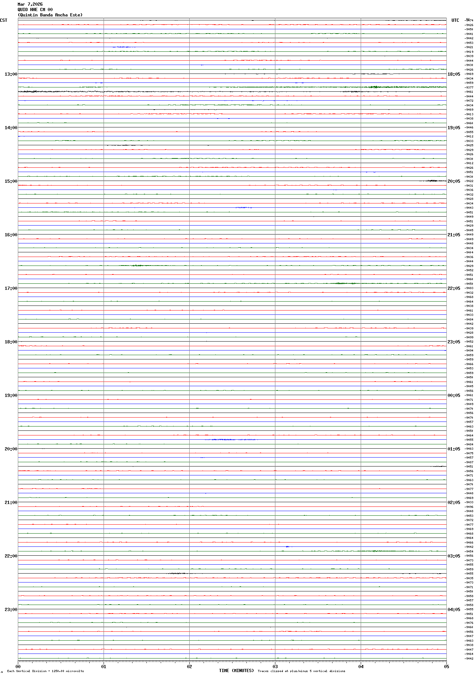Click the Quintin Banda Ancha Este title

pos(50,15)
